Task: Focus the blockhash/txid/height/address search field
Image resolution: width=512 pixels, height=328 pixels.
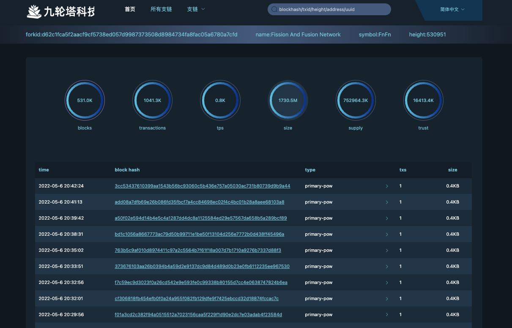Action: tap(329, 9)
